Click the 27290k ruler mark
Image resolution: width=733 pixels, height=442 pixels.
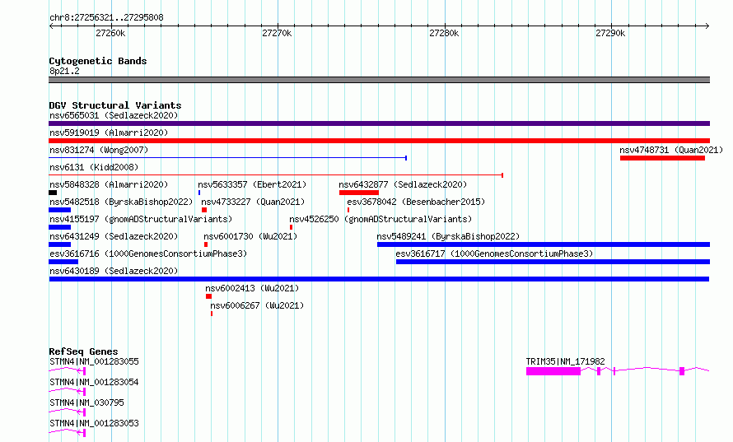[x=610, y=33]
